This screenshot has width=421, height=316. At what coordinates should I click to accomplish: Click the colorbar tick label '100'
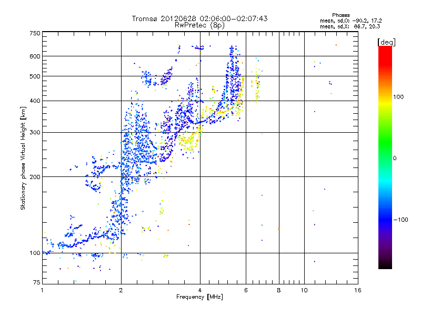click(x=398, y=97)
